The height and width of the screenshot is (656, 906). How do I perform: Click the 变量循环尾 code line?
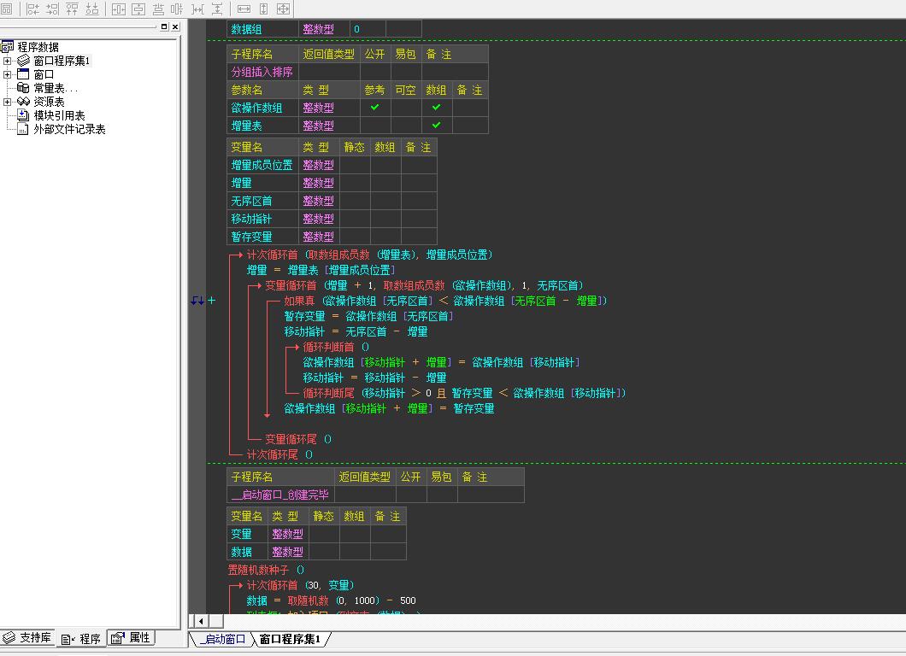298,439
